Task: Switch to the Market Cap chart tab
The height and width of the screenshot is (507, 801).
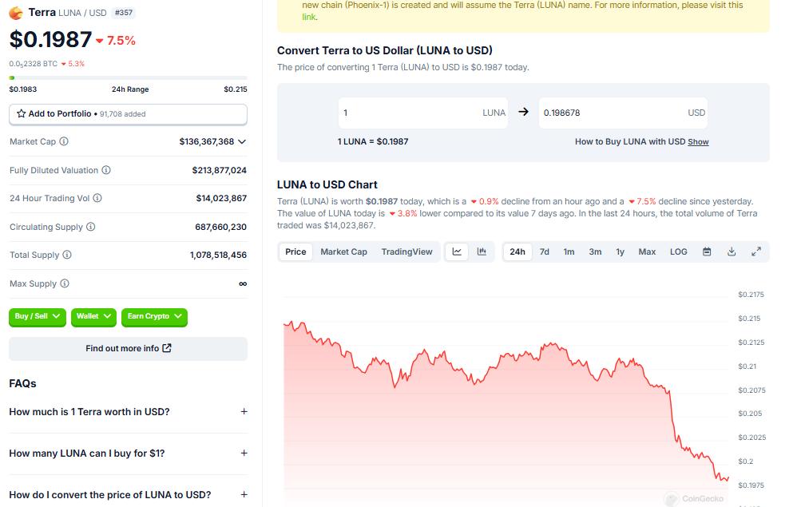Action: [x=343, y=252]
